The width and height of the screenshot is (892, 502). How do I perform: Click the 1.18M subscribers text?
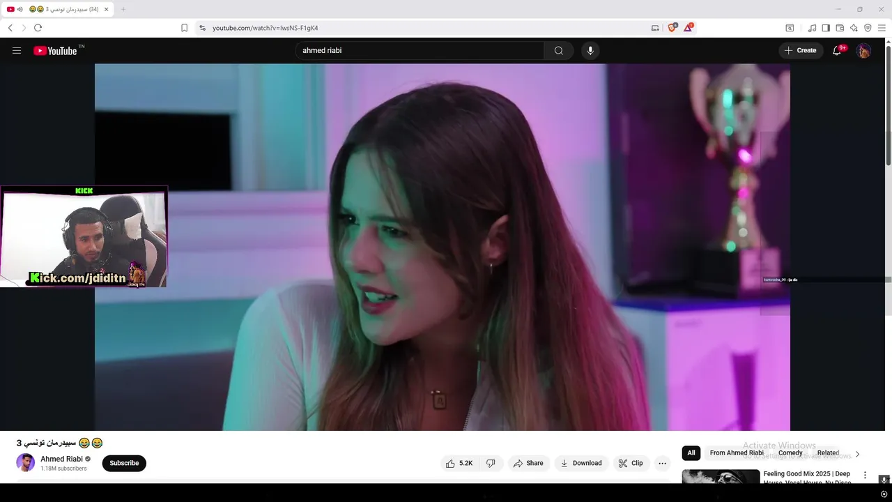coord(63,469)
